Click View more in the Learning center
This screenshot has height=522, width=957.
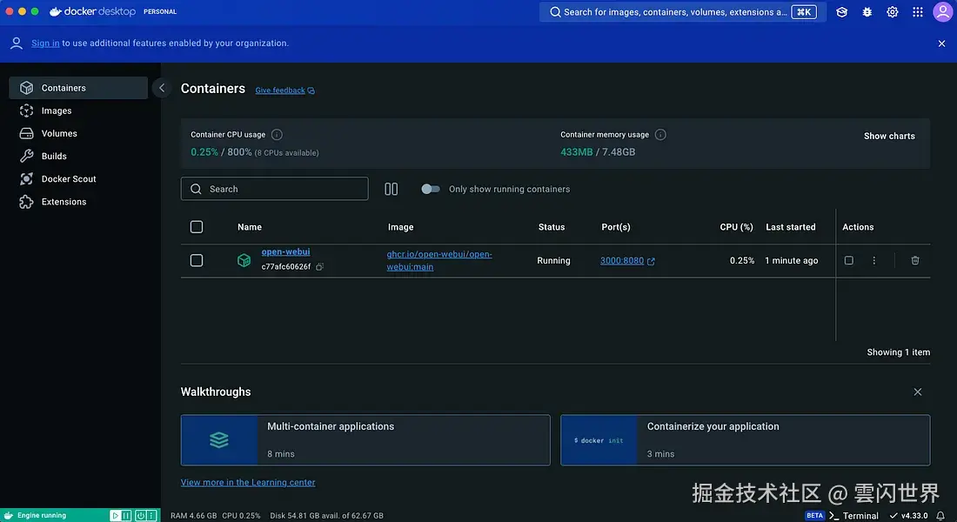coord(248,482)
